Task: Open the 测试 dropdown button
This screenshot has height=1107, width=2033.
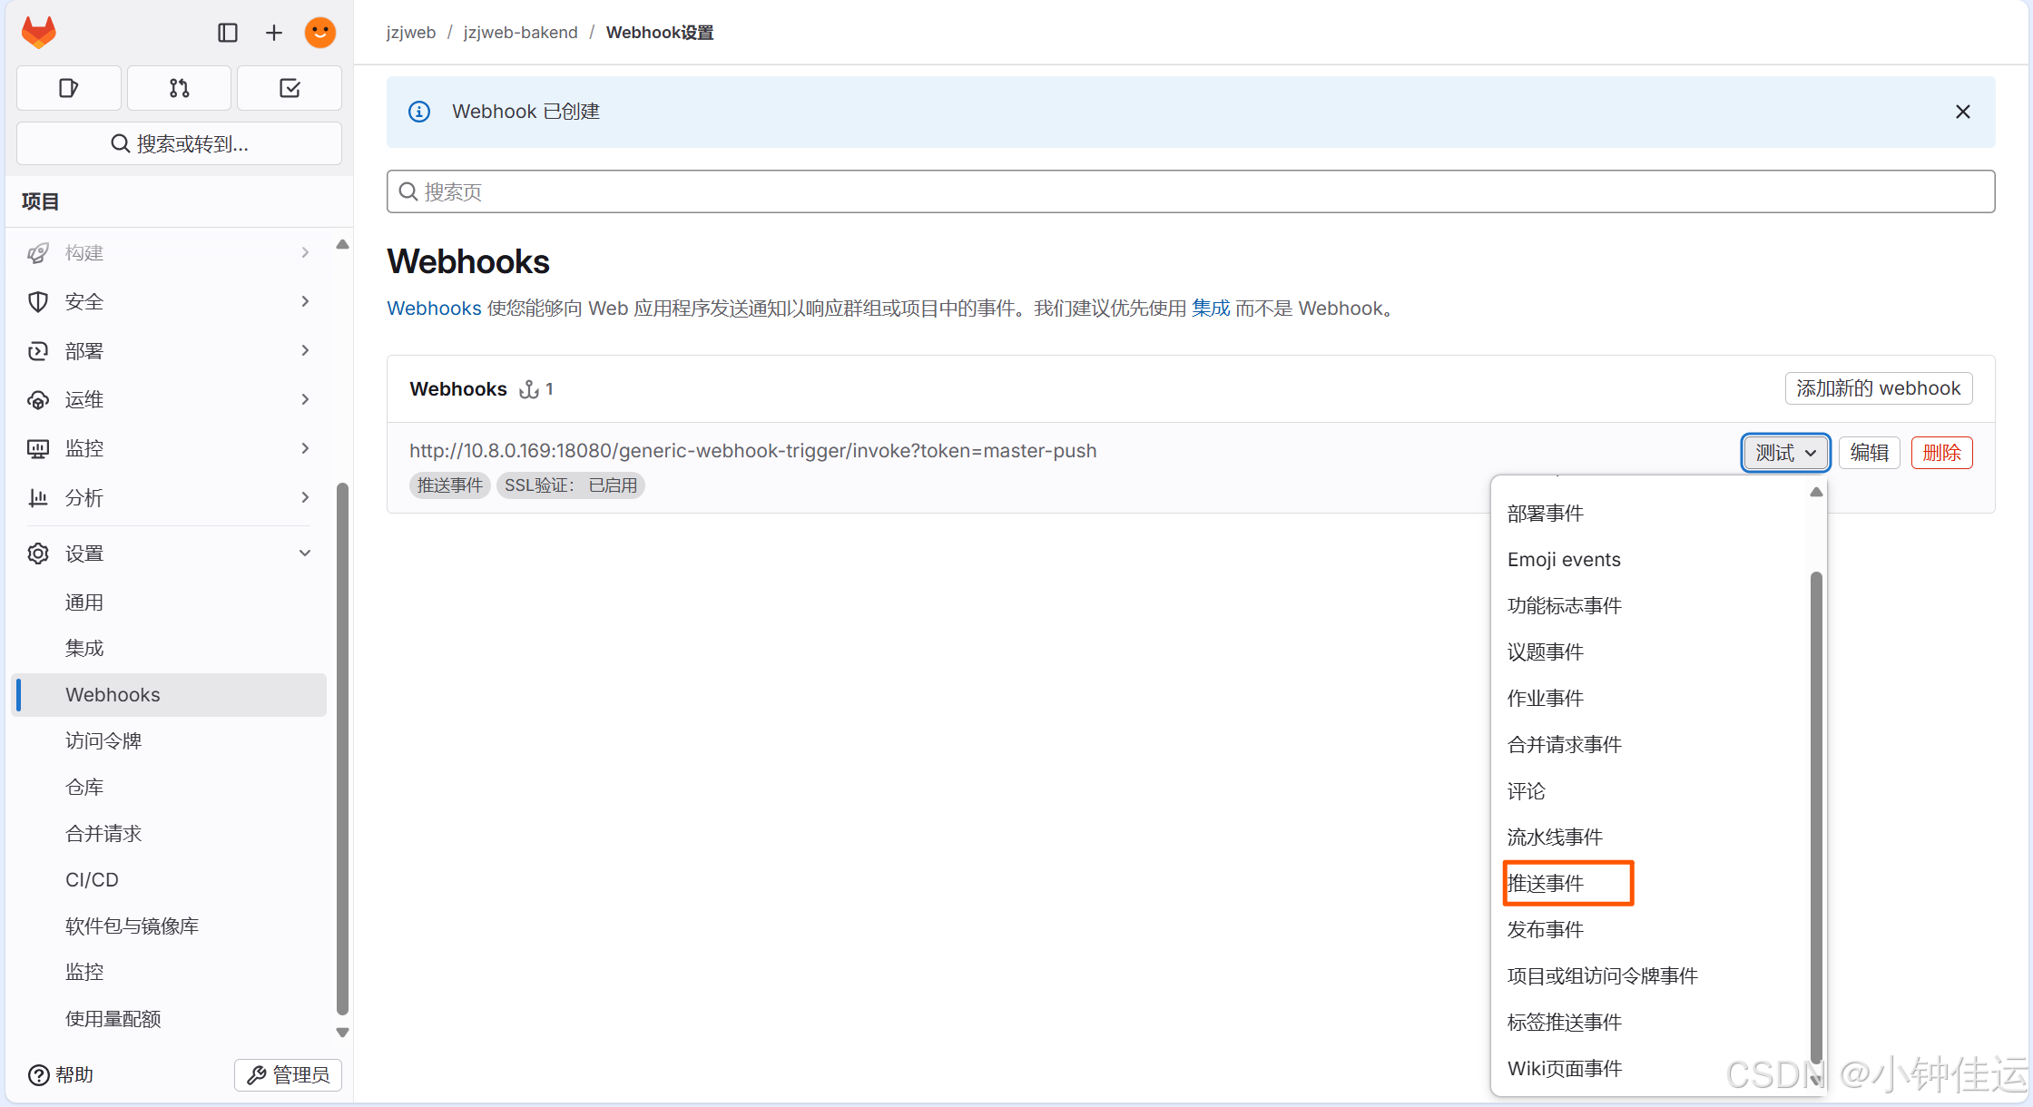Action: pos(1785,453)
